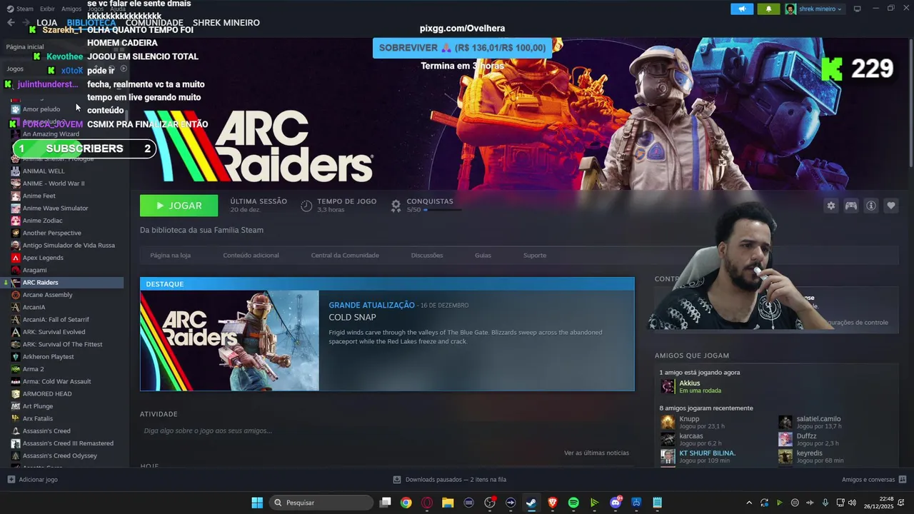Open Steam announcements megaphone icon

pyautogui.click(x=742, y=9)
